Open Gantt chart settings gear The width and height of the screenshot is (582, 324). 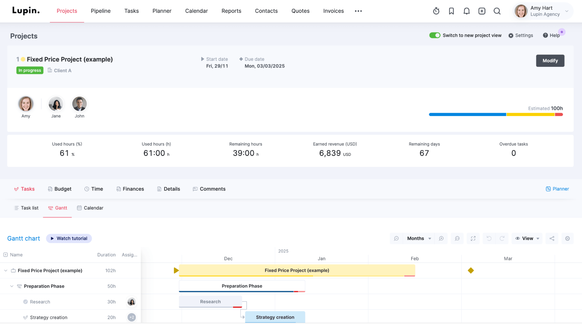[x=567, y=238]
